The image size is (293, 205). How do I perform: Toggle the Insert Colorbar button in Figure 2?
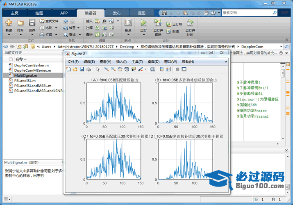161,69
